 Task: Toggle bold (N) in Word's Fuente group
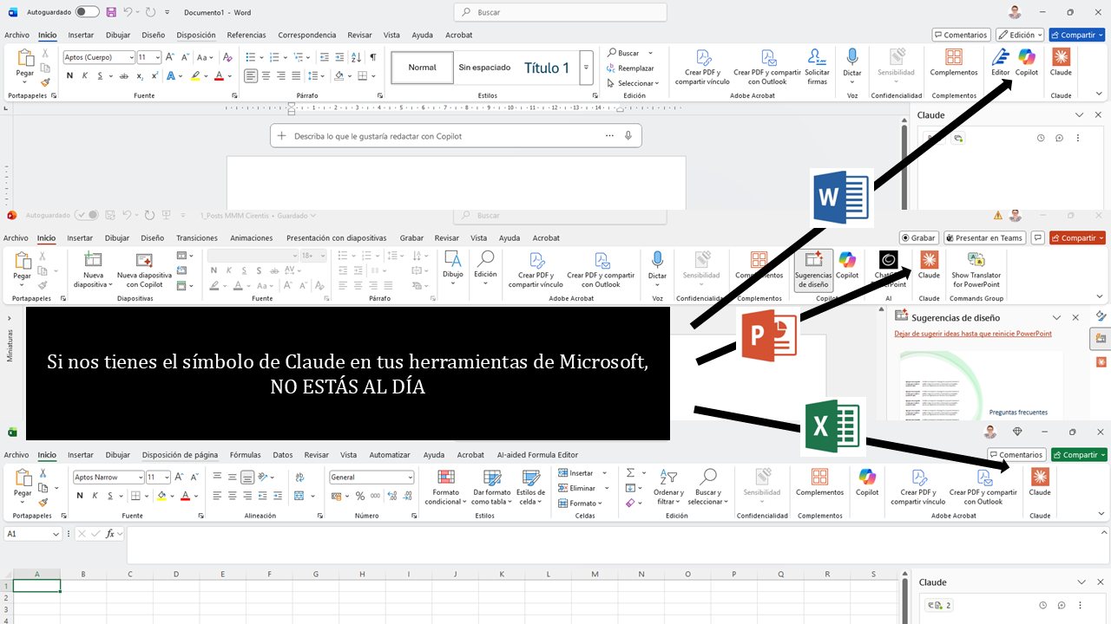pyautogui.click(x=70, y=76)
